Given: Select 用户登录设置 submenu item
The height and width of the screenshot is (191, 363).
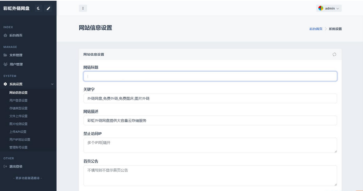Looking at the screenshot, I should 18,100.
